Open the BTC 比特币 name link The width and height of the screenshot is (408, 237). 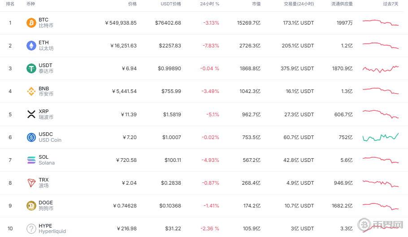coord(46,23)
